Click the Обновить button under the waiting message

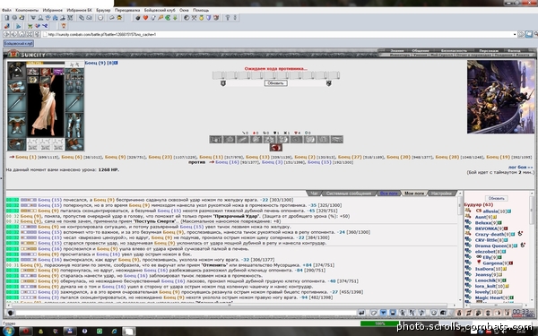[275, 83]
